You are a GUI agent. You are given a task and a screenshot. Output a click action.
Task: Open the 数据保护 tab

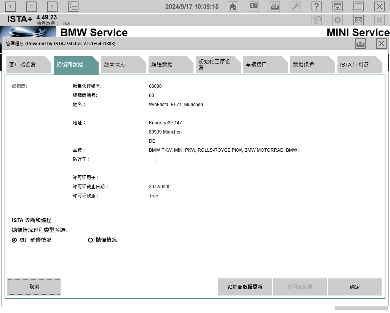coord(312,65)
